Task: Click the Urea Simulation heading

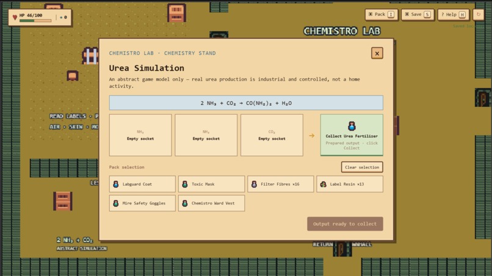Action: click(x=147, y=68)
